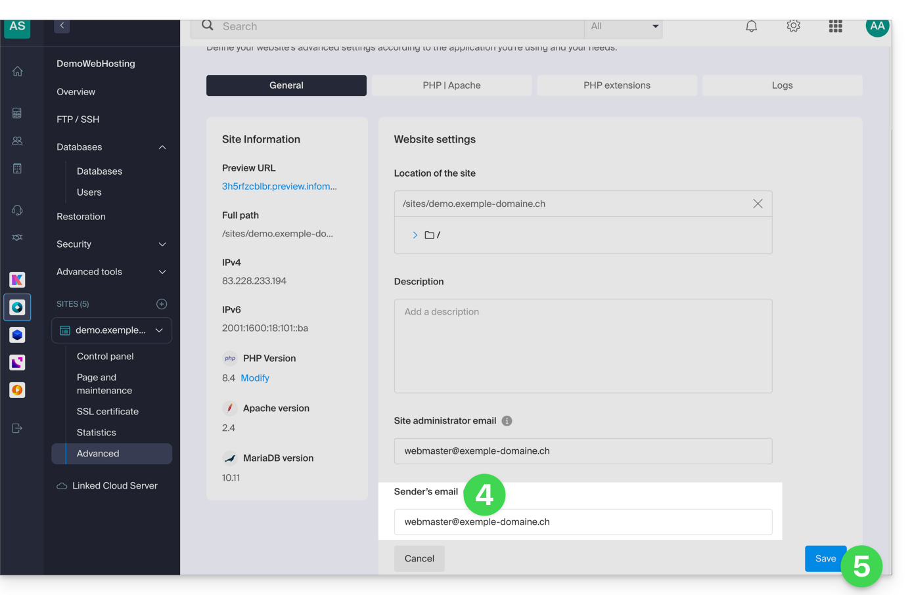Open the support headset icon
Screen dimensions: 912x595
click(18, 210)
